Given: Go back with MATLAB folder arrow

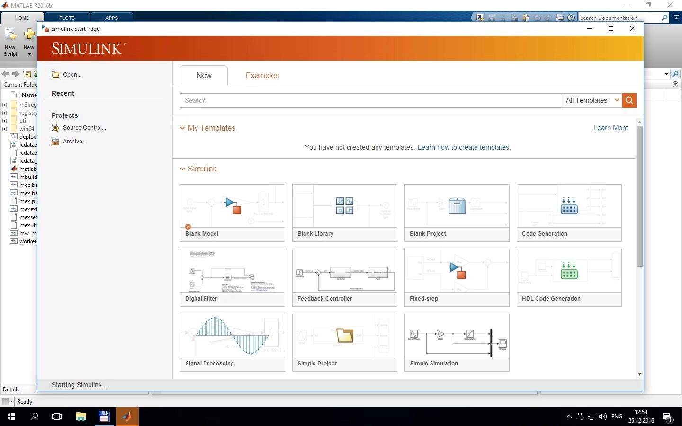Looking at the screenshot, I should point(5,74).
